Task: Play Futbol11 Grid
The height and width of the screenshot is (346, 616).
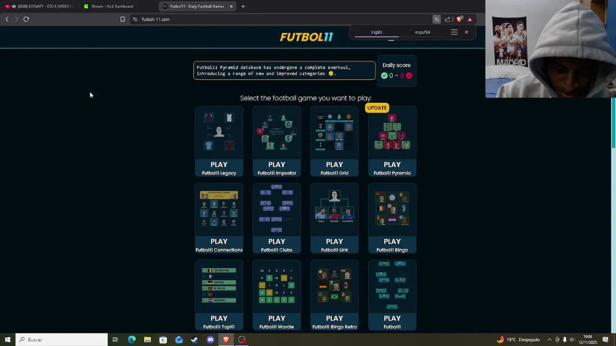Action: click(334, 168)
